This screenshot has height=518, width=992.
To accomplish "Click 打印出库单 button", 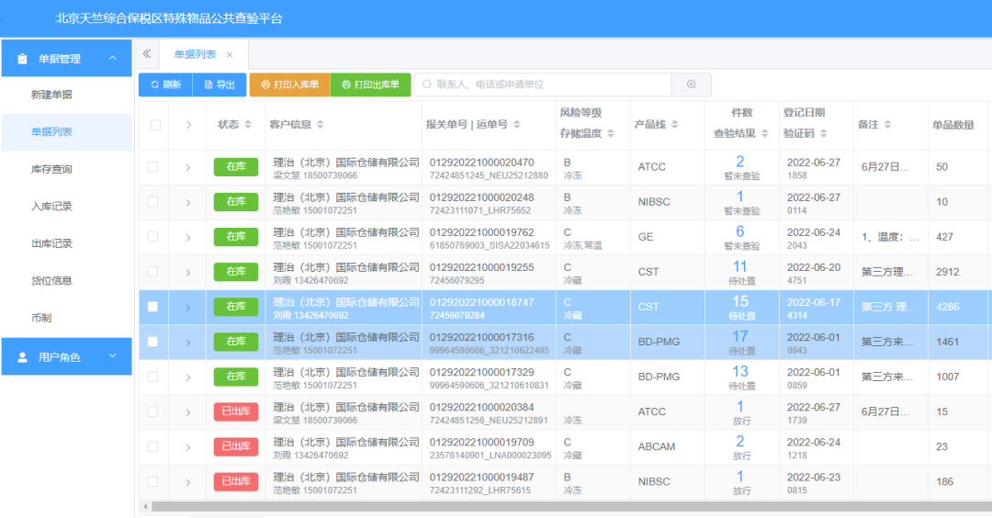I will [371, 84].
